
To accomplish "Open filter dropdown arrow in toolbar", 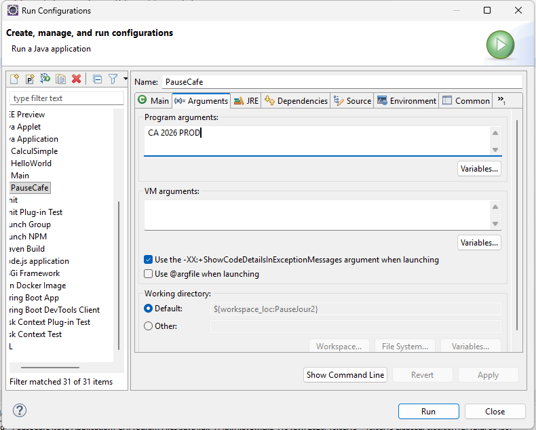I will click(126, 79).
